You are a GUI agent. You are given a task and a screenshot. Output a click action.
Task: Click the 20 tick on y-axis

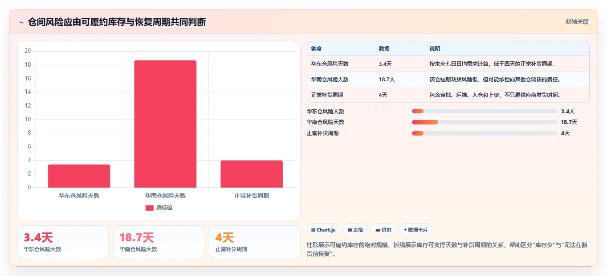coord(28,51)
